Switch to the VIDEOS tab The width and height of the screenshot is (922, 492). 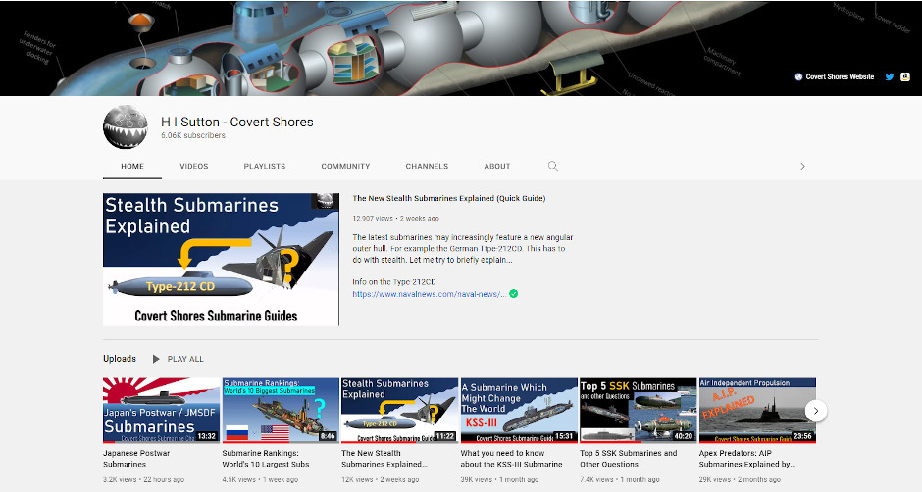(194, 167)
